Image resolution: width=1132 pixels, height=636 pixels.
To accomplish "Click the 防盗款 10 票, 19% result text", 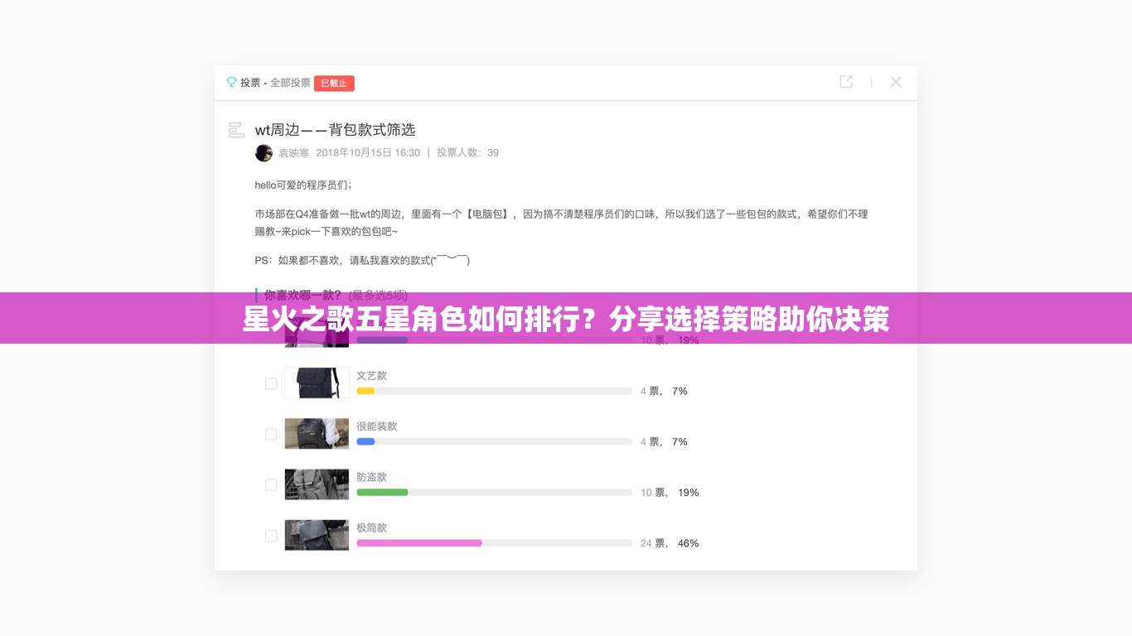I will (x=670, y=493).
